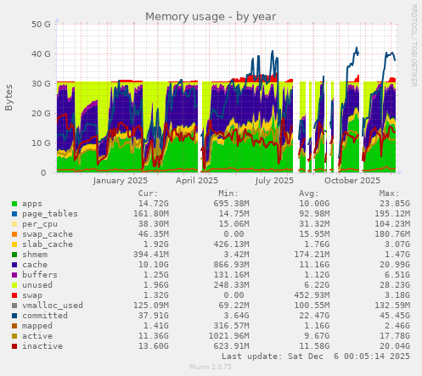
Task: Click the 'shmem' legend label
Action: click(x=35, y=255)
